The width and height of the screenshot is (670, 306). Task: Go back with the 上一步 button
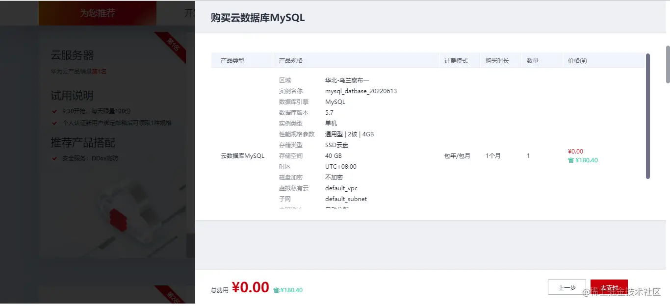(x=567, y=287)
